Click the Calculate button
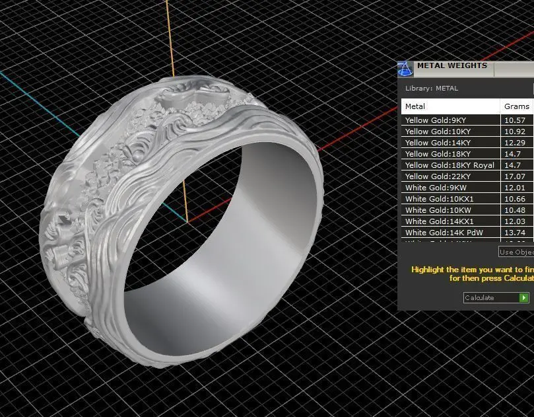Viewport: 534px width, 417px height. tap(496, 297)
